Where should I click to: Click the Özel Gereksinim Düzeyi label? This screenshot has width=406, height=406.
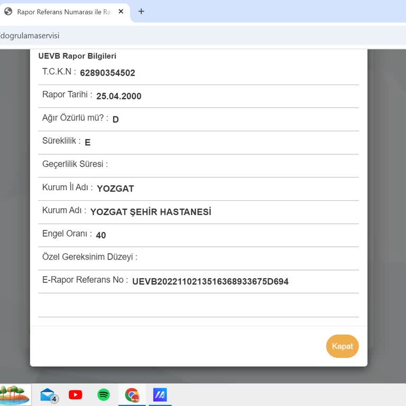click(x=89, y=256)
